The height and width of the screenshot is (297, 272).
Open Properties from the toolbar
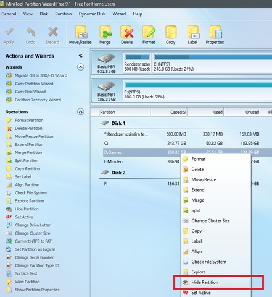(215, 35)
